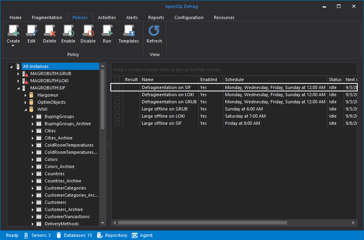Check the Large offline on GRUB policy
This screenshot has height=240, width=364.
117,109
